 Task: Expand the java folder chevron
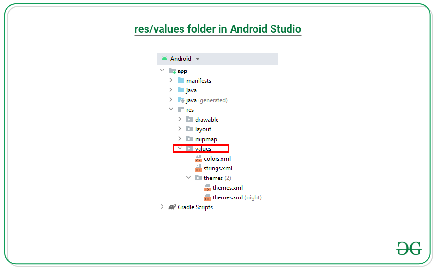coord(171,90)
